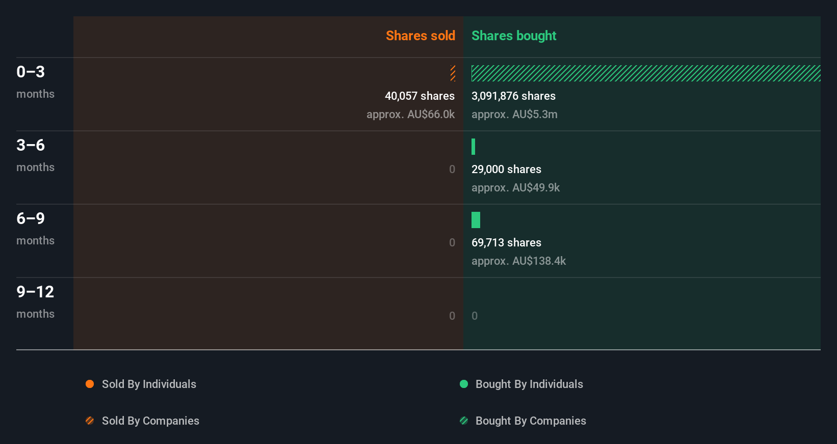Toggle the Bought By Individuals legend label
The width and height of the screenshot is (837, 444).
tap(529, 384)
